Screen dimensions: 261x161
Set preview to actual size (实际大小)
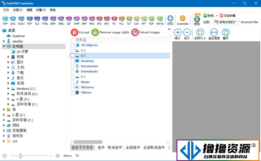[200, 34]
